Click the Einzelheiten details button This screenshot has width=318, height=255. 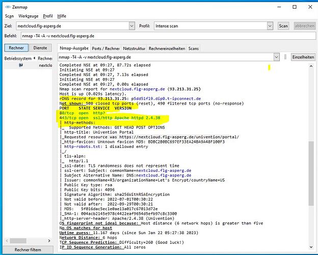coord(303,57)
